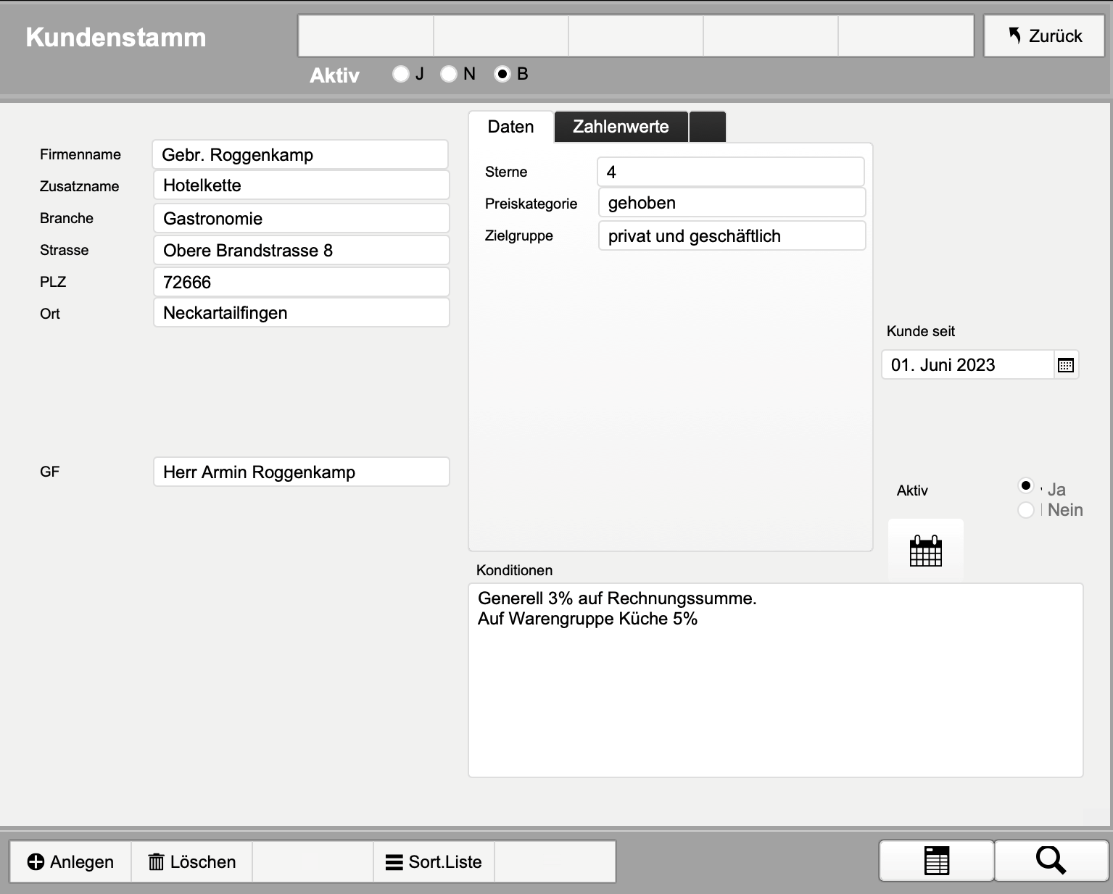Open date picker next to Kunde seit
This screenshot has height=894, width=1113.
[x=1065, y=365]
